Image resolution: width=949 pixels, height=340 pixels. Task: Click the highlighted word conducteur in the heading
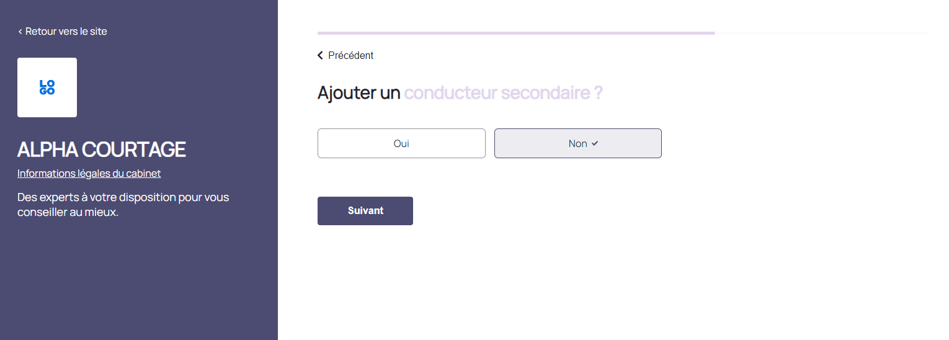pos(450,93)
